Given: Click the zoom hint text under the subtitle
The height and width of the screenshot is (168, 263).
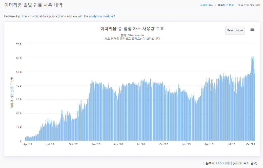Looking at the screenshot, I should click(132, 39).
